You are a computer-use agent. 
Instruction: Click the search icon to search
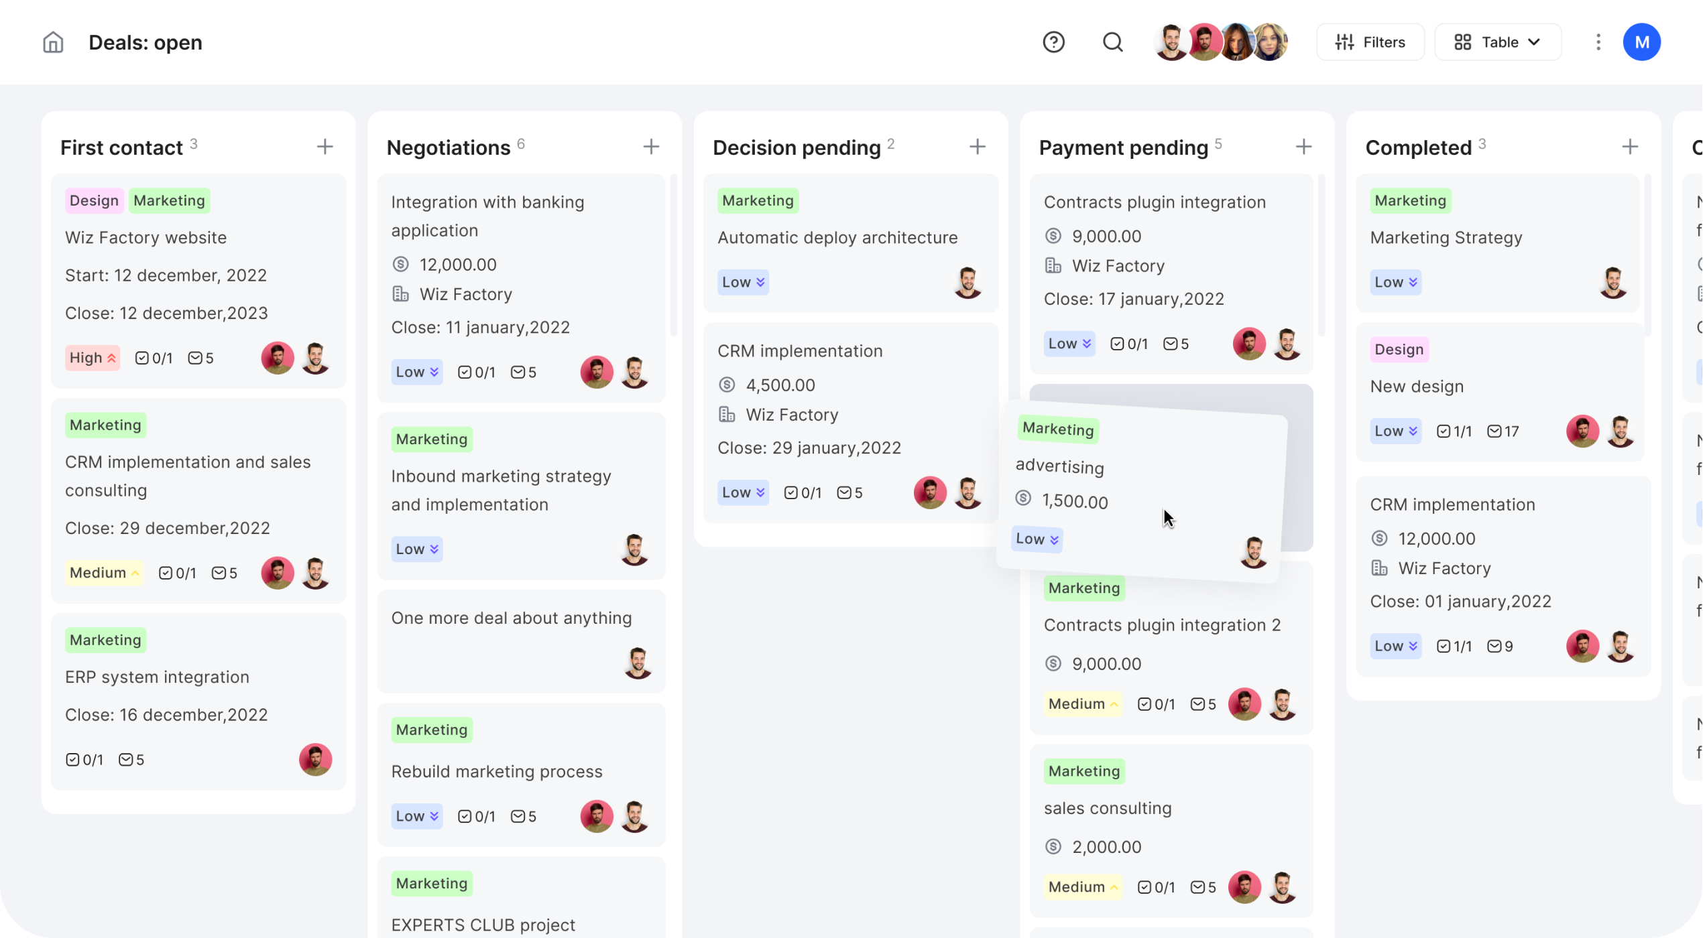(1112, 42)
